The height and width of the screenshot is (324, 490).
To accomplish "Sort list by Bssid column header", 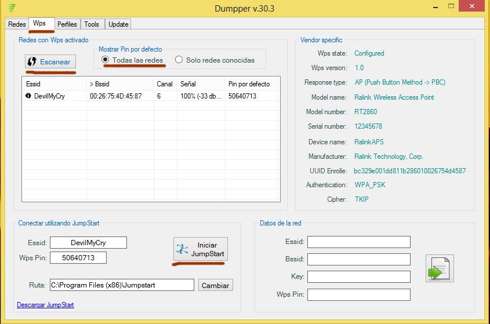I will (x=119, y=83).
